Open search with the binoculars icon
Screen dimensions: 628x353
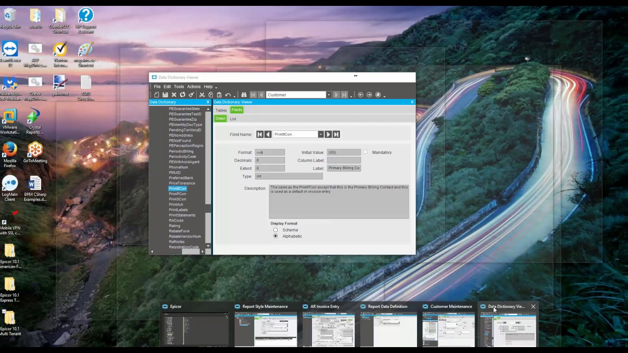click(244, 95)
